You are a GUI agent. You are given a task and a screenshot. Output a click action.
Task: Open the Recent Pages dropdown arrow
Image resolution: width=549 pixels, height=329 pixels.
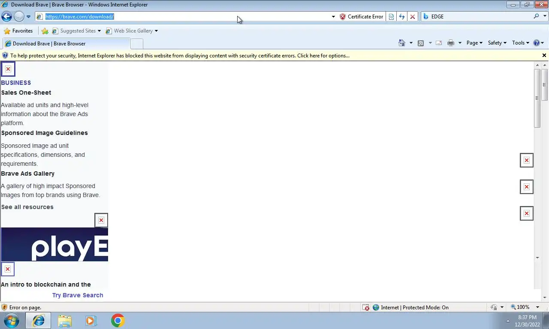[28, 17]
